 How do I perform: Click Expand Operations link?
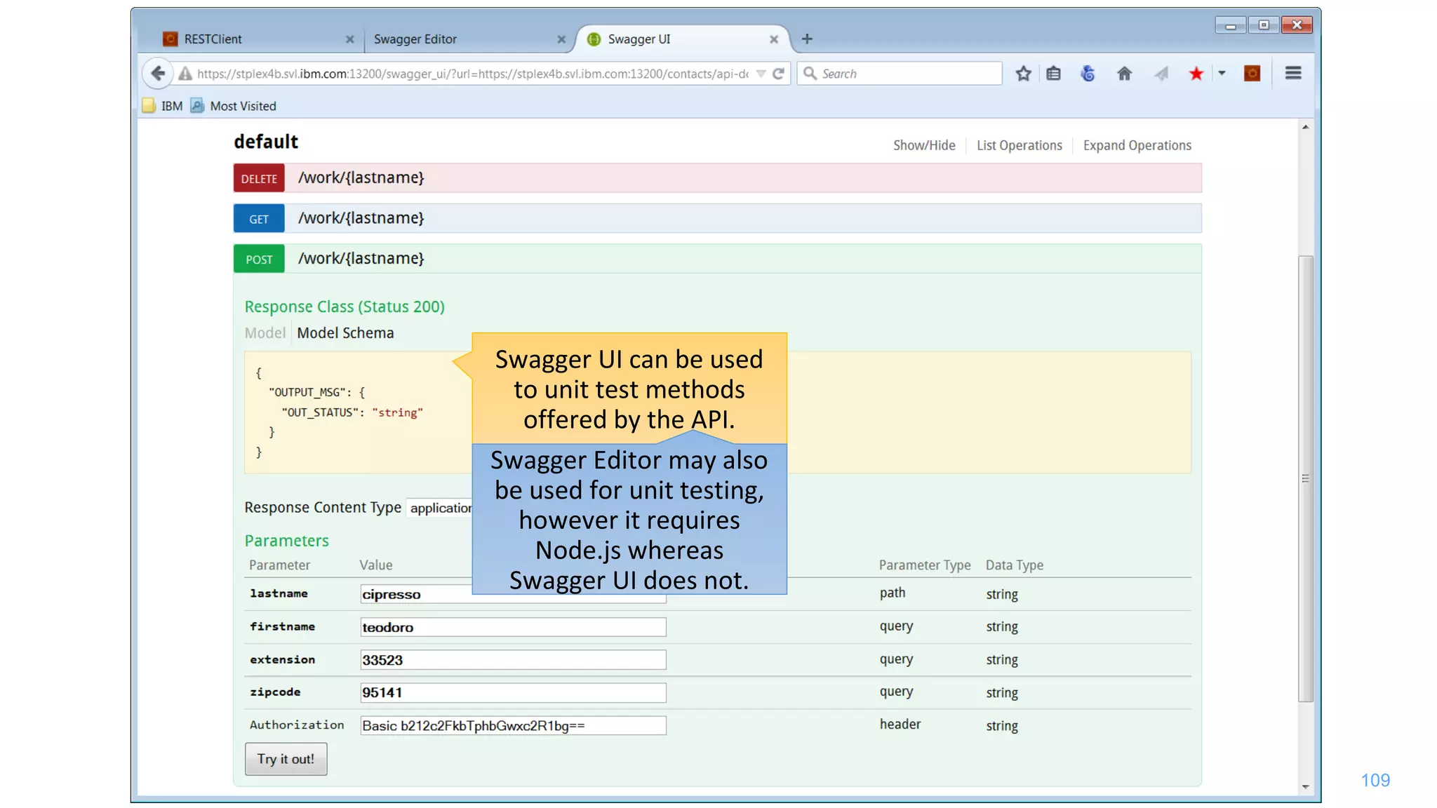pos(1137,145)
